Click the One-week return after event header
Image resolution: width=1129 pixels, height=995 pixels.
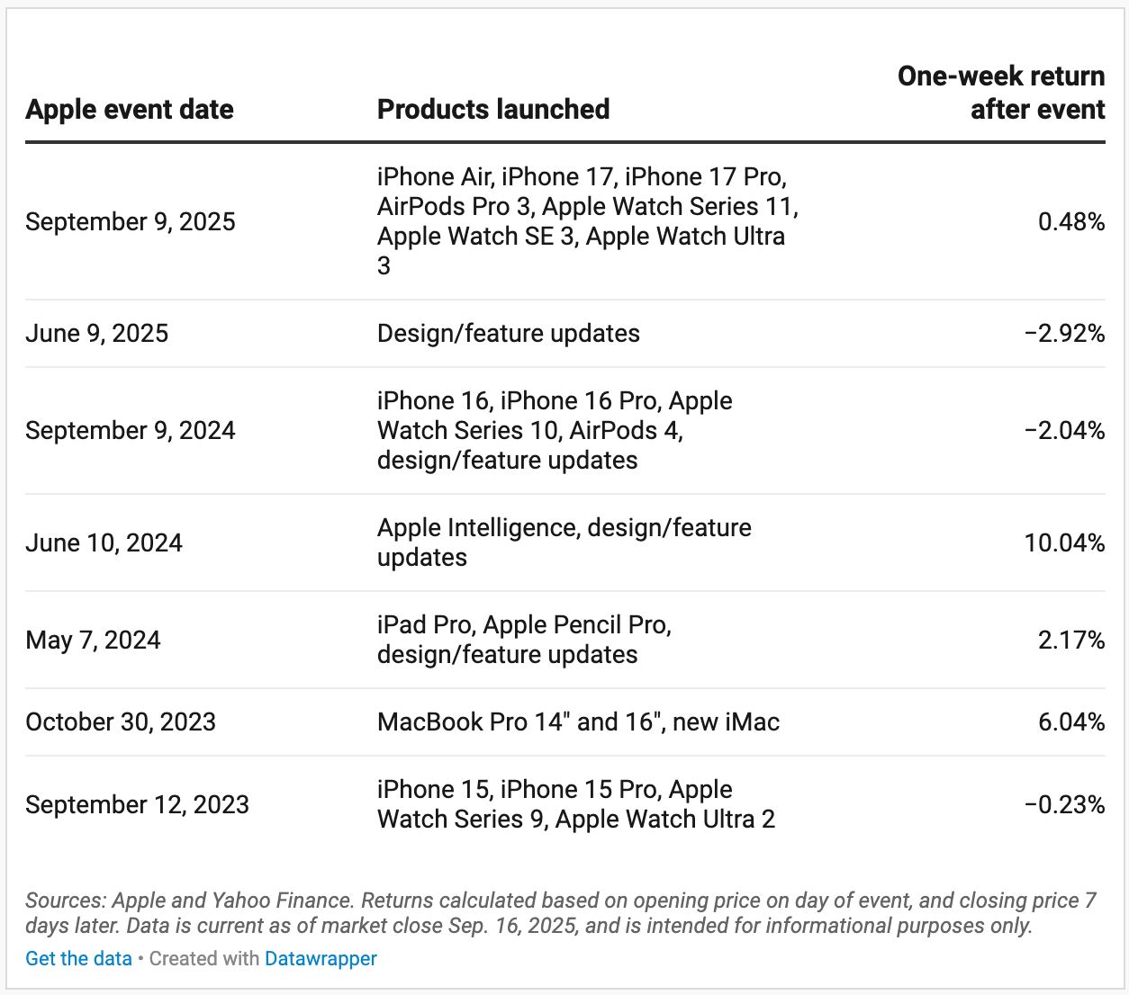tap(1001, 93)
